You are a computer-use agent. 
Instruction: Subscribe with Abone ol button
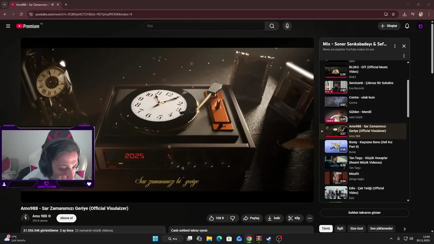tap(66, 218)
